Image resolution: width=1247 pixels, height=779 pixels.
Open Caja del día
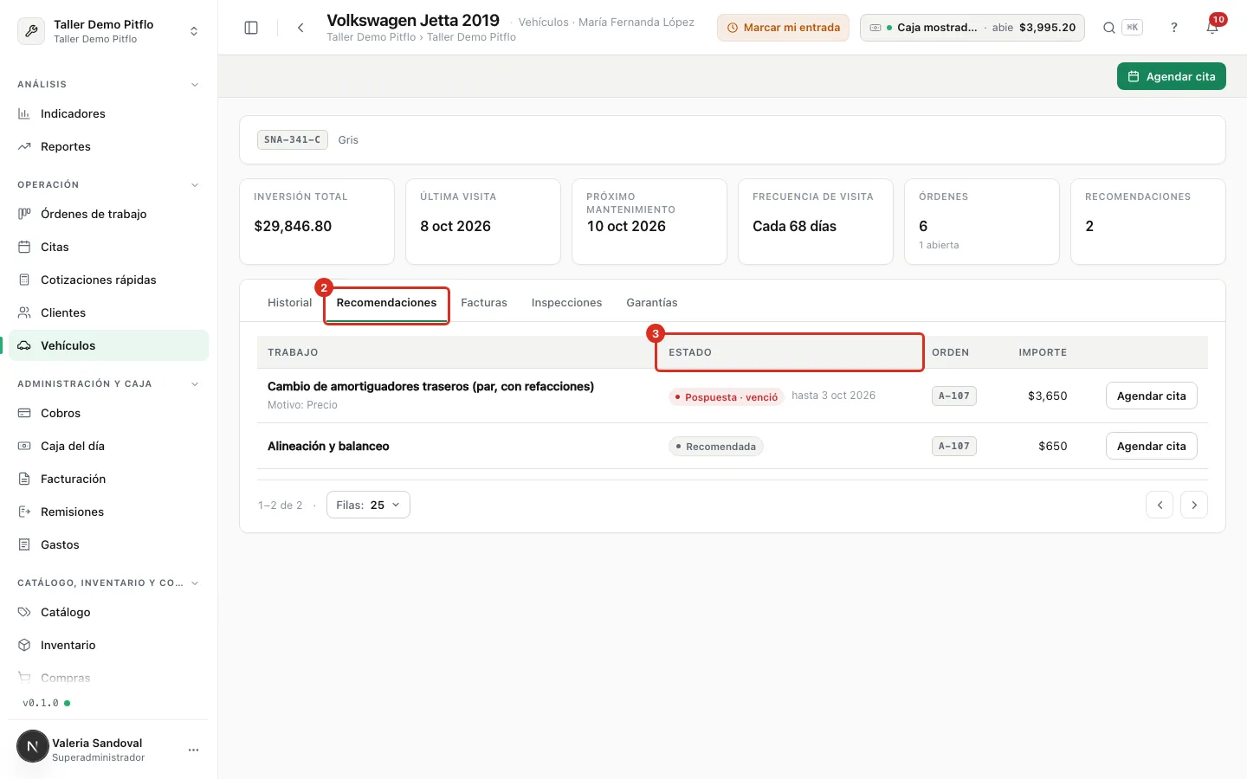(x=108, y=446)
